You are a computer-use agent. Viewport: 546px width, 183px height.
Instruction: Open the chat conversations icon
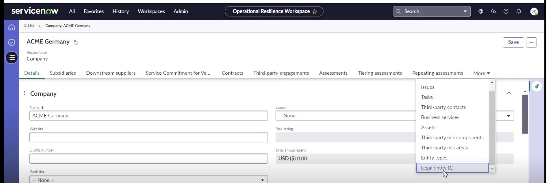tap(493, 11)
